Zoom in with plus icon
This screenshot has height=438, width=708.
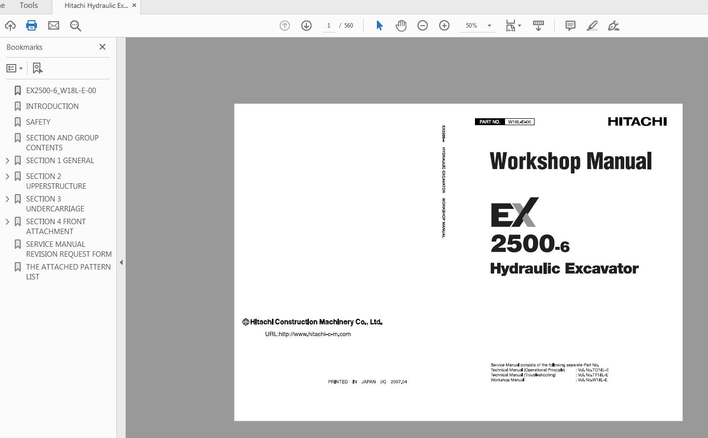(444, 26)
